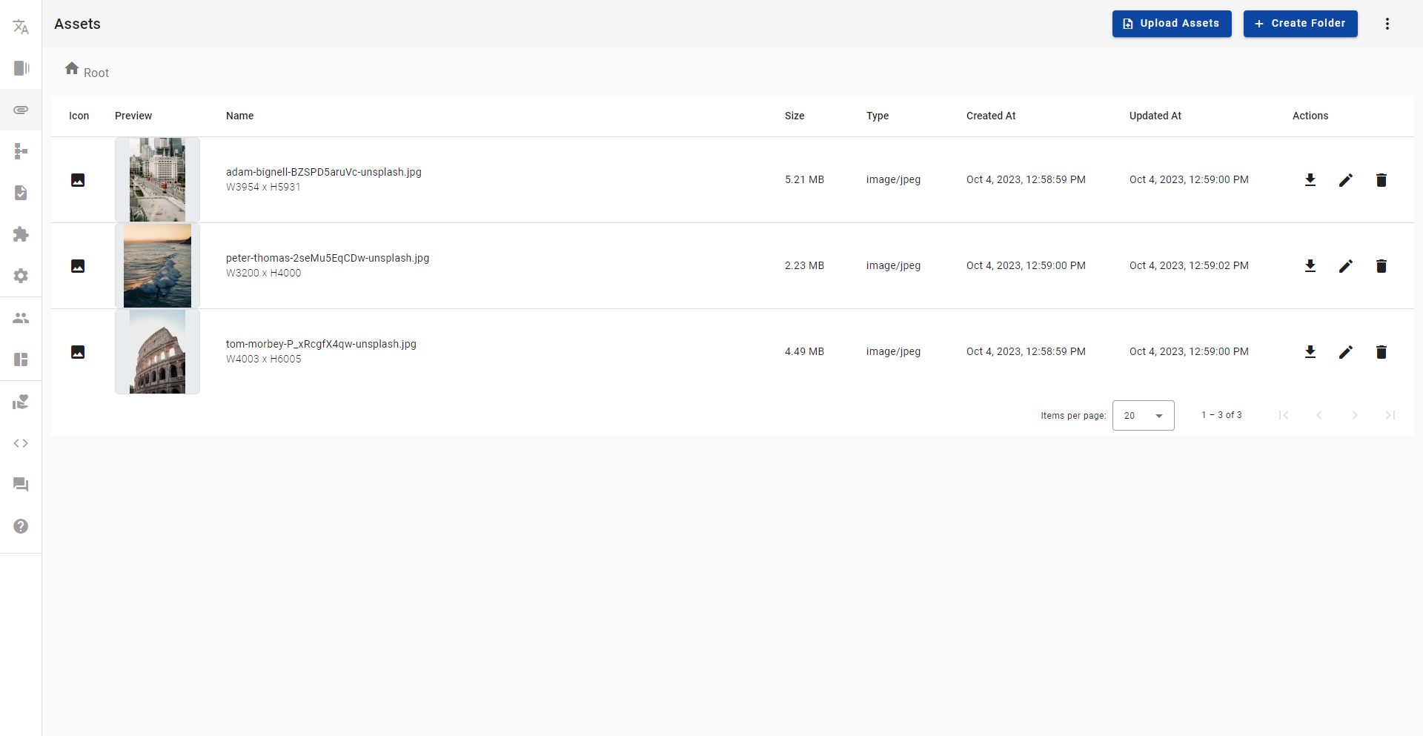Screen dimensions: 1423x736
Task: Open the gear settings icon in sidebar
Action: pyautogui.click(x=21, y=276)
